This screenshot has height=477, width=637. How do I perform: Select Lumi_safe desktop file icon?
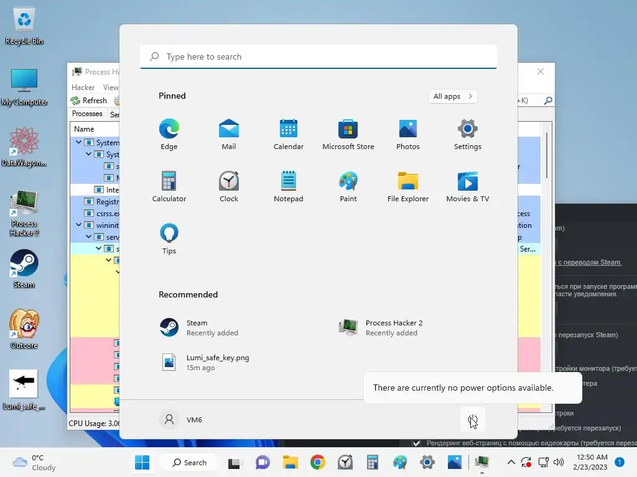point(24,390)
